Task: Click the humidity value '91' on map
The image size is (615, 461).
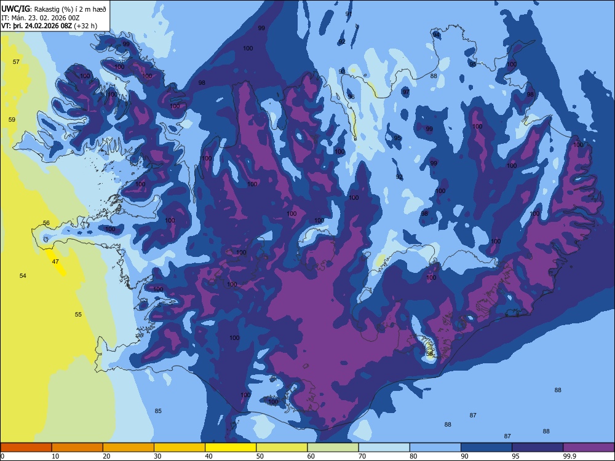Action: 349,14
